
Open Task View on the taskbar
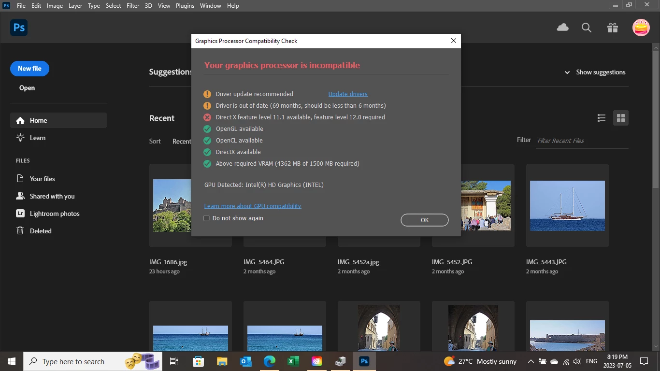(x=174, y=361)
